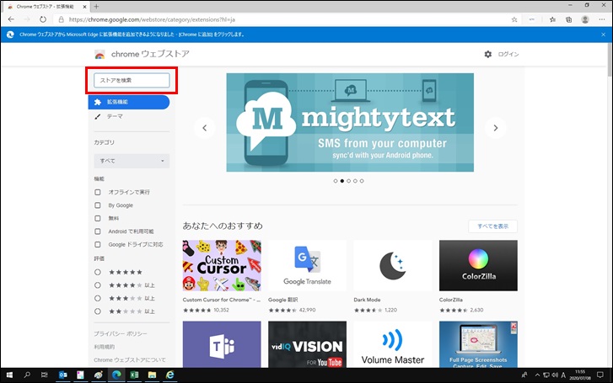Open the Dark Mode extension tile
613x383 pixels.
pos(393,265)
